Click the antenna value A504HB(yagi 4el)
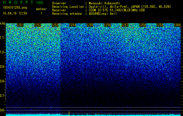The height and width of the screenshot is (116, 183). (x=103, y=14)
